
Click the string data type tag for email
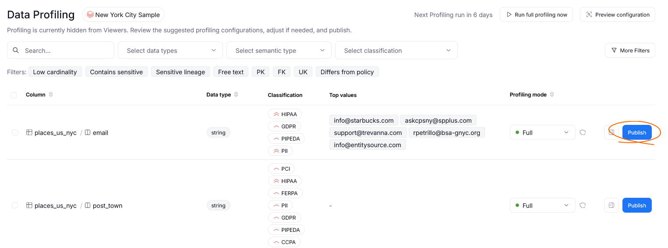pos(219,132)
